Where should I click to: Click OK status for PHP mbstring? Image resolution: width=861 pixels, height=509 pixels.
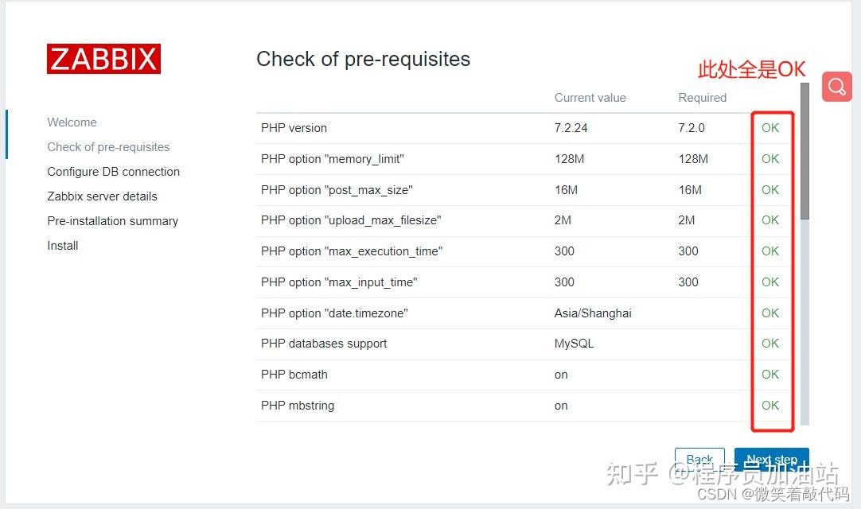coord(770,406)
